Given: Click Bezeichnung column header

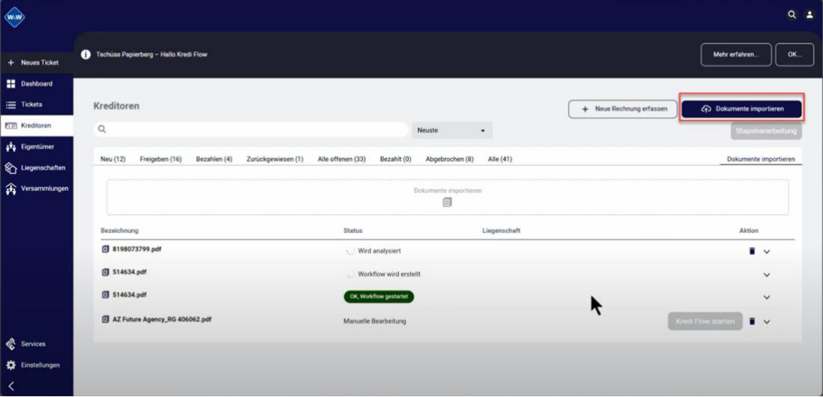Looking at the screenshot, I should coord(119,231).
